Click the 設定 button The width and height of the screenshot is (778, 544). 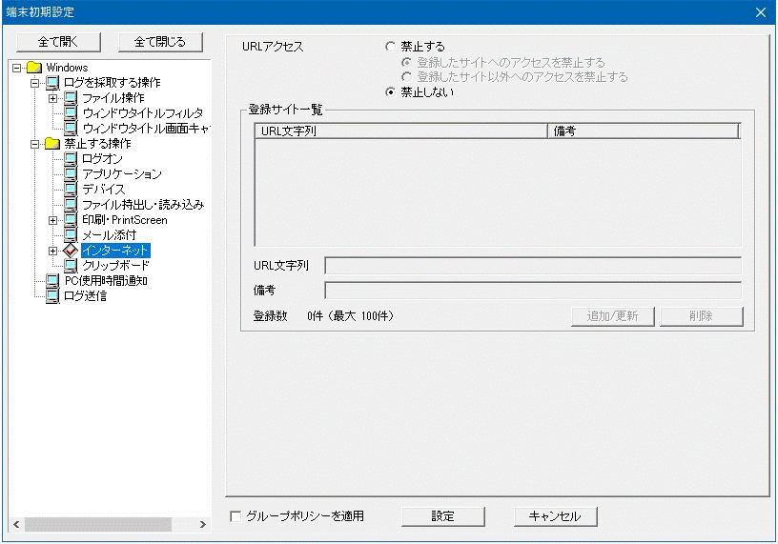(x=442, y=516)
